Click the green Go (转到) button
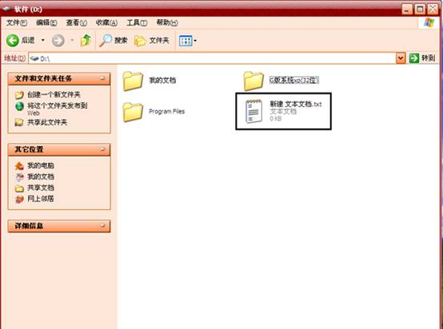The height and width of the screenshot is (329, 443). click(422, 58)
